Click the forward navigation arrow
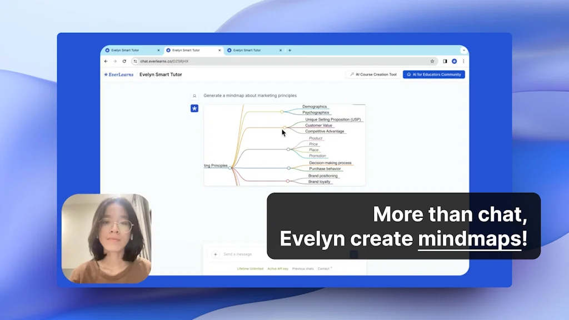 point(114,61)
